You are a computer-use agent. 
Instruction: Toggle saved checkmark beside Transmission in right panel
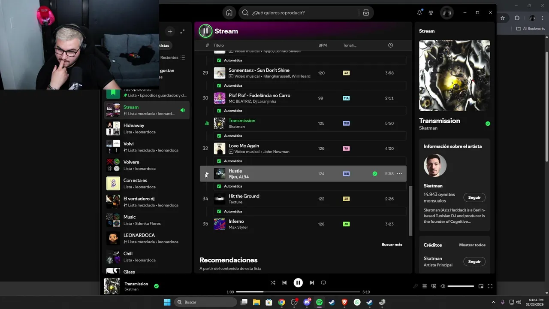(x=488, y=124)
